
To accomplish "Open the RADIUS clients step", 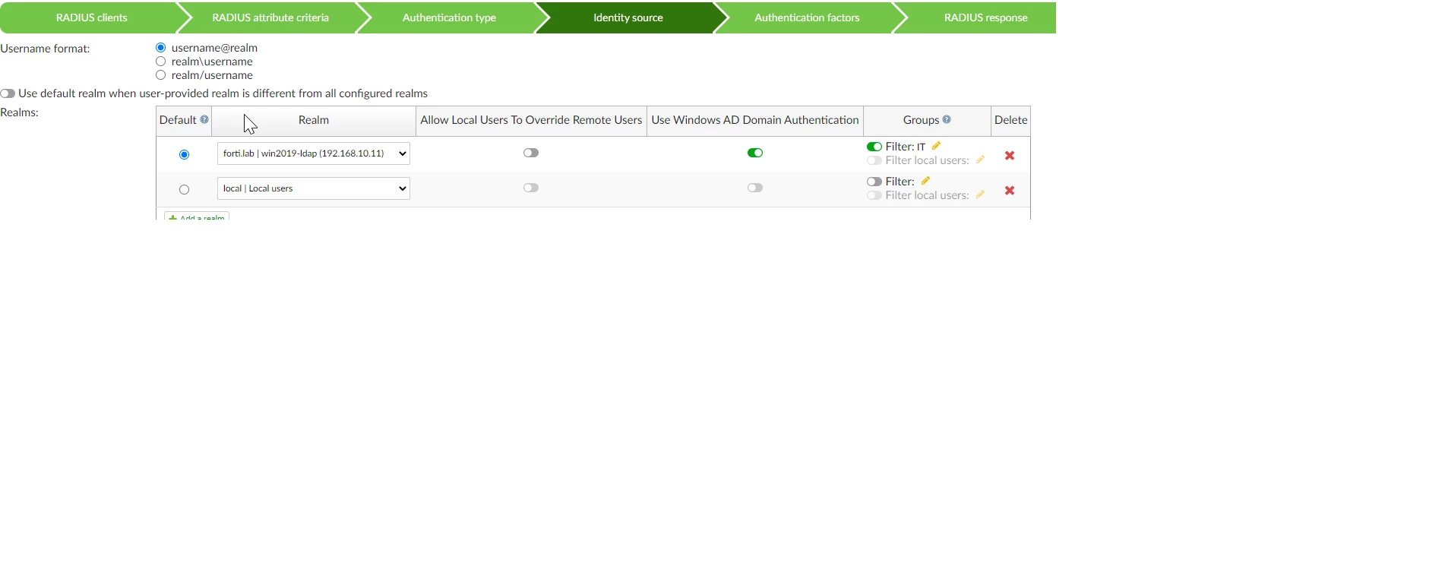I will click(91, 17).
